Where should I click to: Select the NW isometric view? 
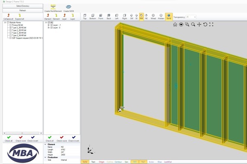142,17
